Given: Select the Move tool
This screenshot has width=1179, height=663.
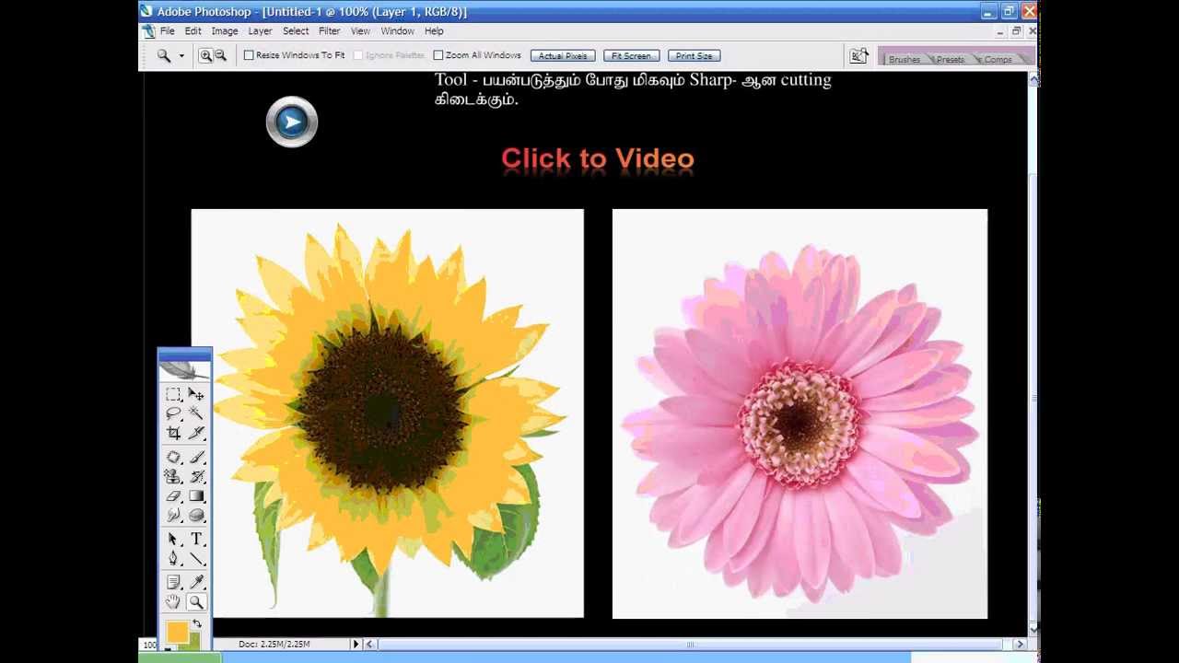Looking at the screenshot, I should (196, 394).
